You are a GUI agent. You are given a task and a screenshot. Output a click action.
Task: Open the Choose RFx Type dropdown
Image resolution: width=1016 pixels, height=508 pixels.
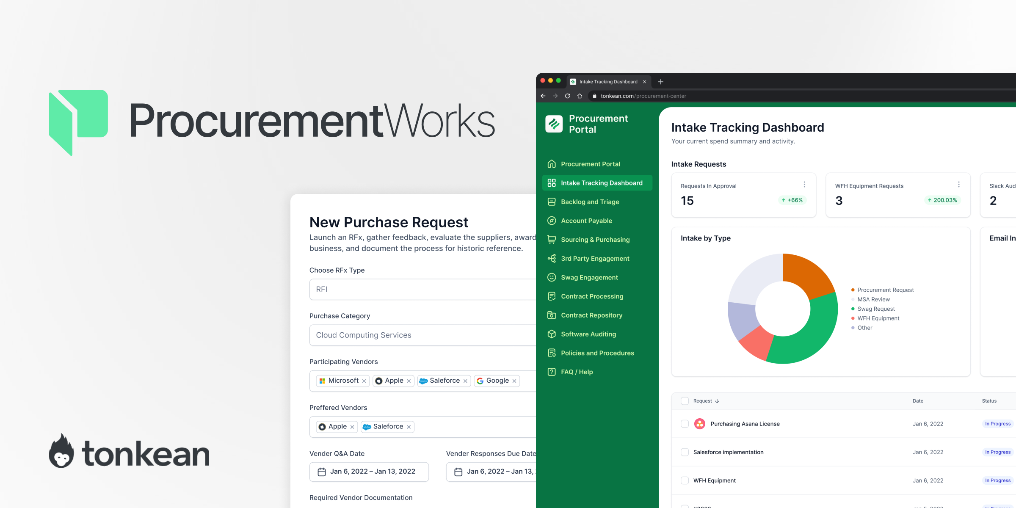[423, 290]
